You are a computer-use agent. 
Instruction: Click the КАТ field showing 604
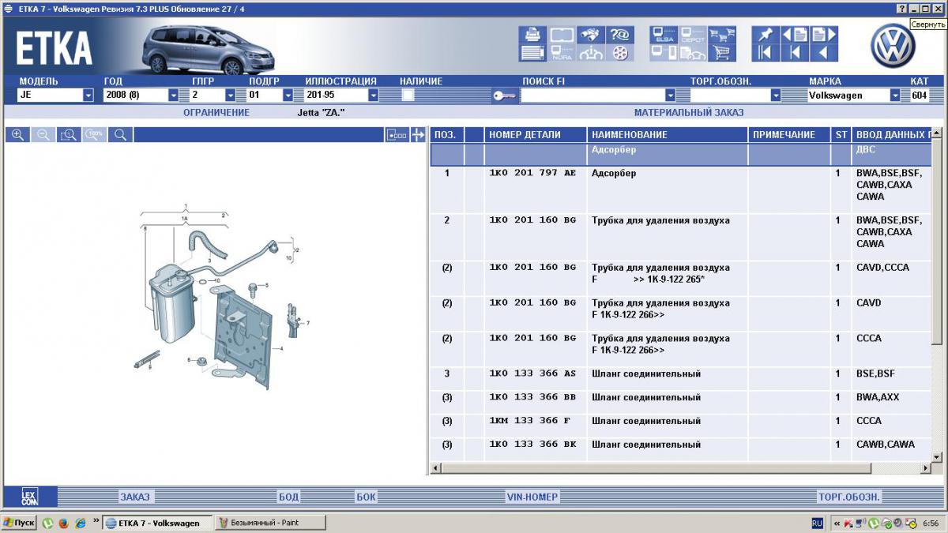point(920,96)
